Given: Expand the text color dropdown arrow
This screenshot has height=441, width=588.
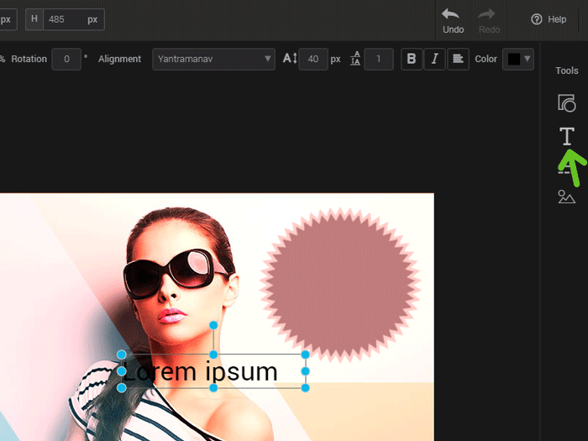Looking at the screenshot, I should 527,59.
